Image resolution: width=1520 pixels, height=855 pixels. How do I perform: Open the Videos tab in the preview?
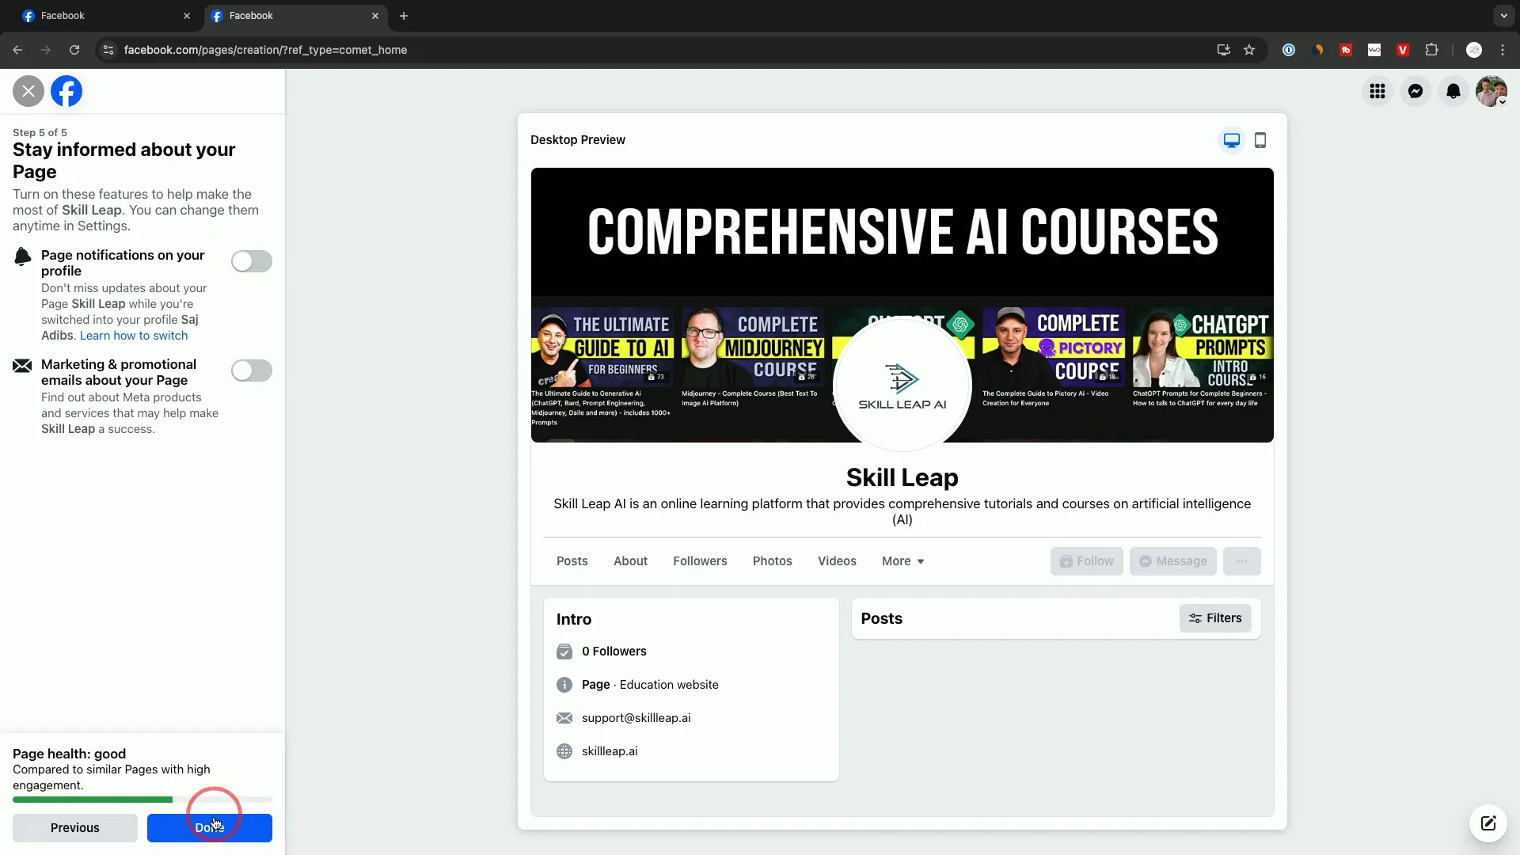coord(837,561)
